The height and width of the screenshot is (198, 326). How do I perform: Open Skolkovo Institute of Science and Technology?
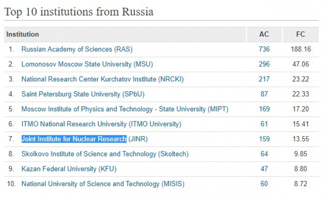click(105, 154)
